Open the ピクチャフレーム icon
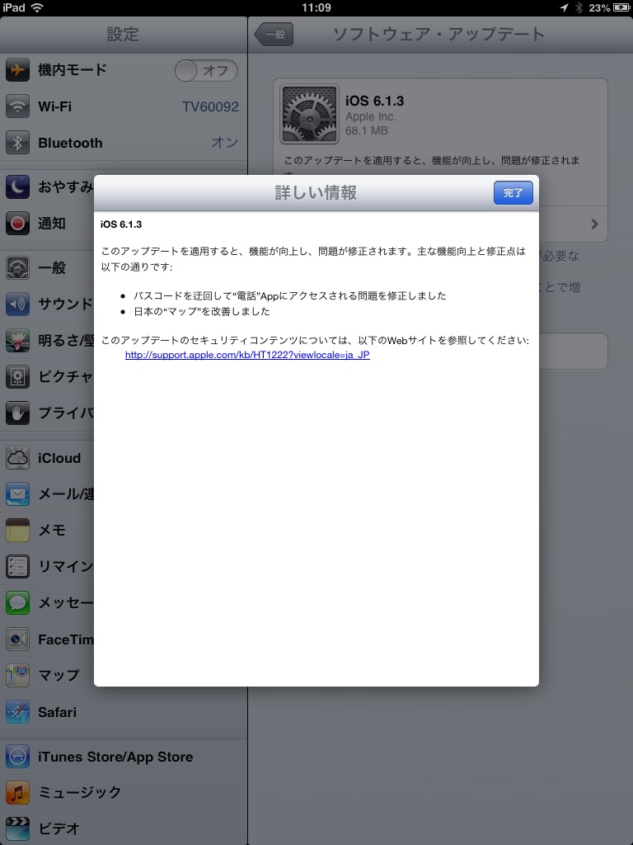633x845 pixels. 18,376
